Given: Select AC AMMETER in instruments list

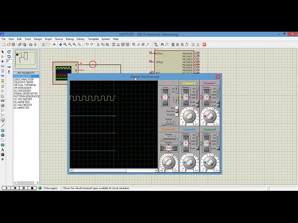Looking at the screenshot, I should (21, 108).
